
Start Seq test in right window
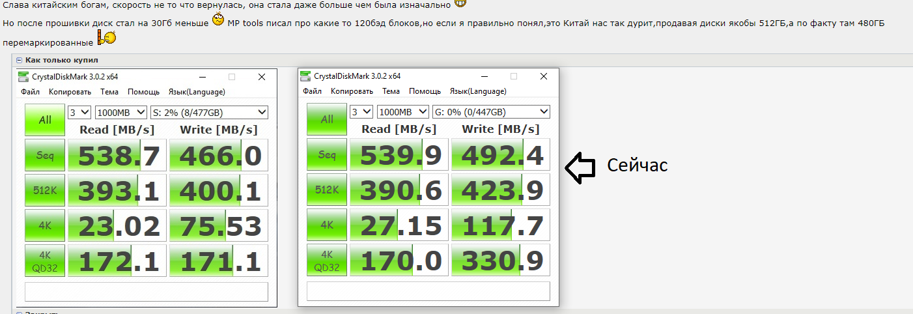[x=327, y=154]
